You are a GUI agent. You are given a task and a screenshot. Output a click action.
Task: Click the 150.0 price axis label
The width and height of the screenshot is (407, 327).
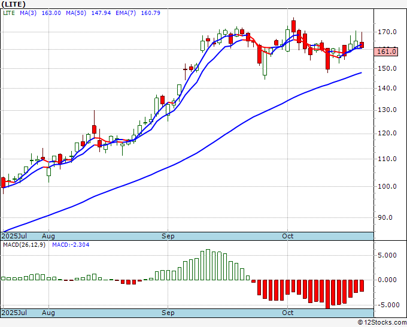387,68
